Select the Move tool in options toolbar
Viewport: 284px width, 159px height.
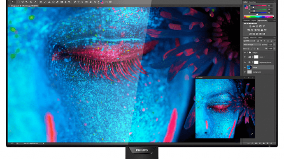click(x=14, y=2)
